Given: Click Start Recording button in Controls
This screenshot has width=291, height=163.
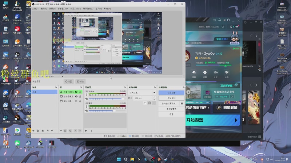Looking at the screenshot, I should (x=171, y=98).
